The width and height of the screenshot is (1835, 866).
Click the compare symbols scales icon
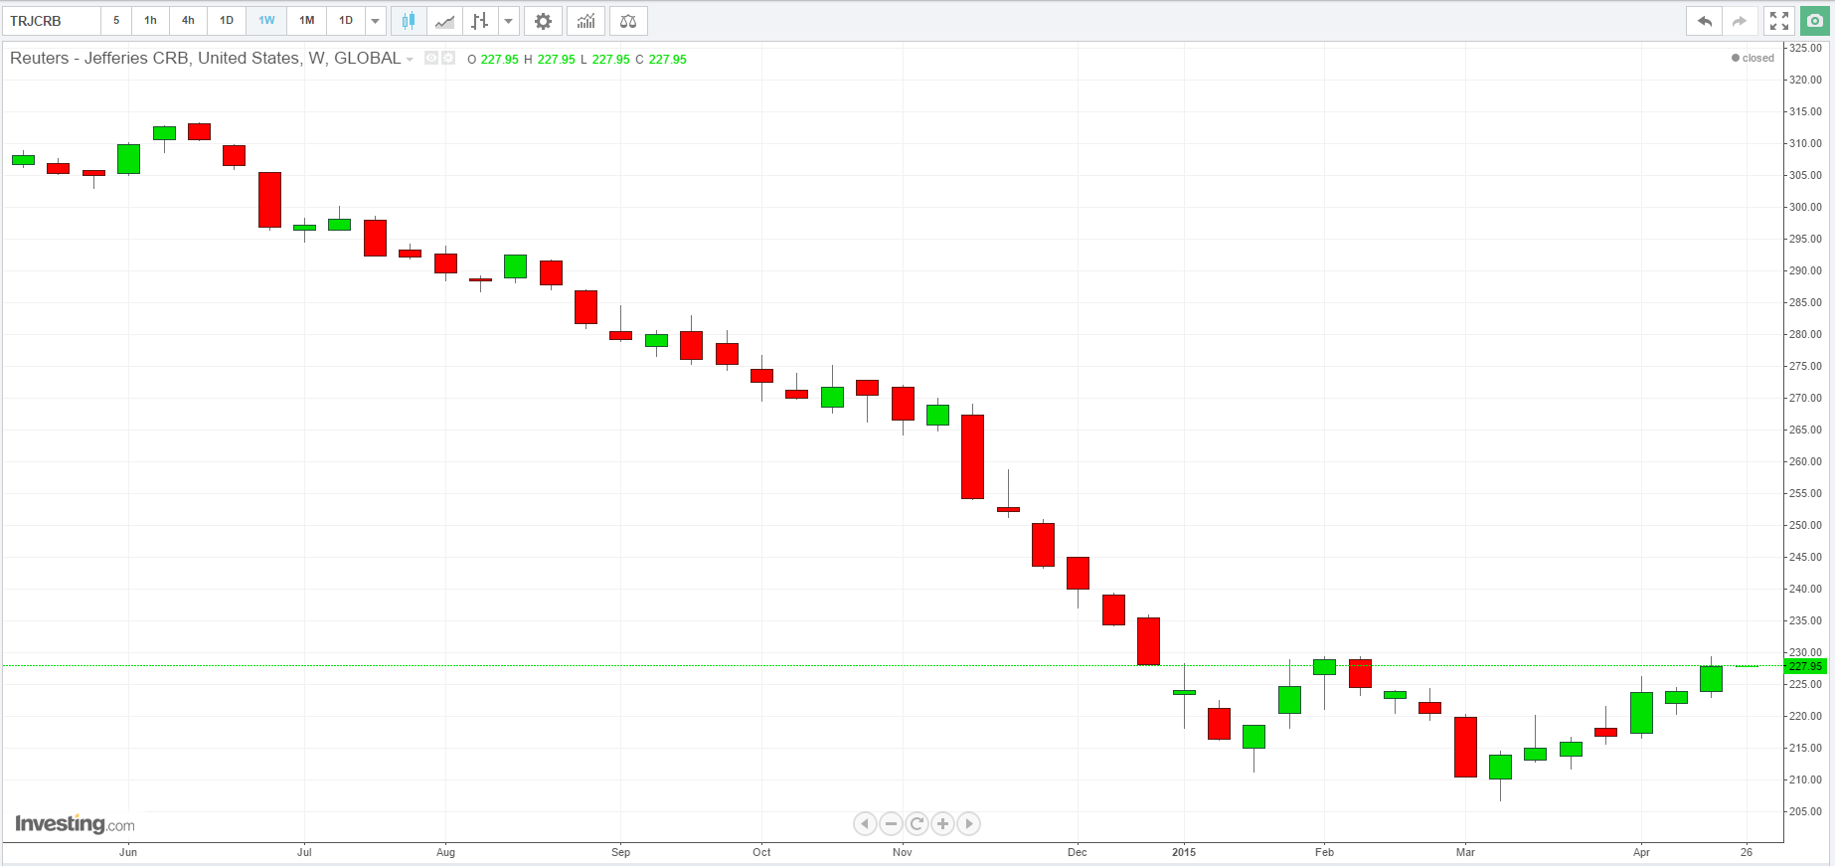pos(628,21)
